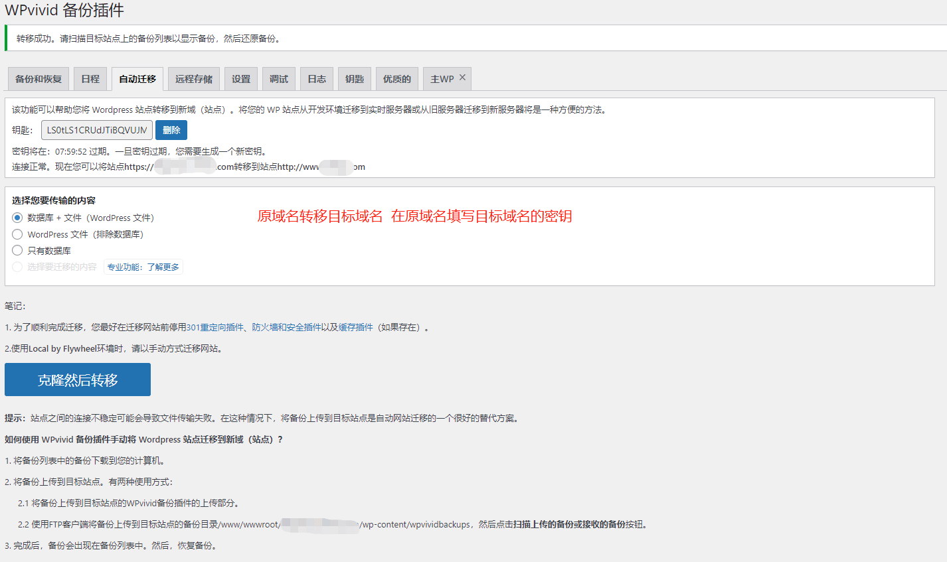
Task: Go to the 设置 tab
Action: tap(241, 79)
